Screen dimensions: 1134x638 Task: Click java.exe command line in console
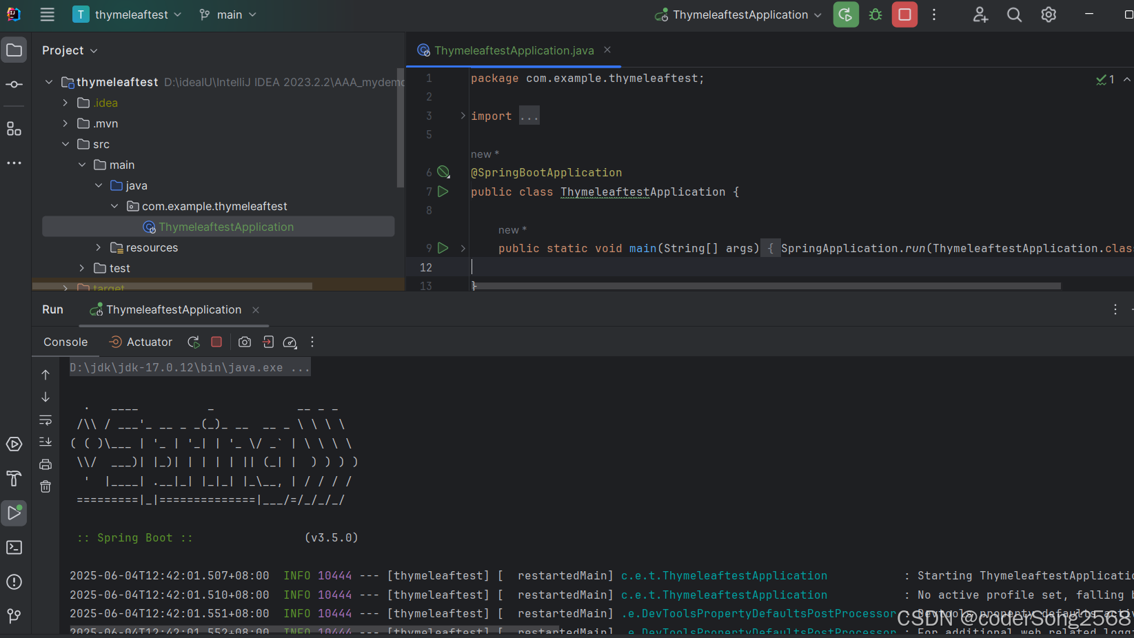coord(190,367)
